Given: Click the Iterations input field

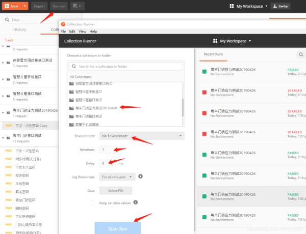Looking at the screenshot, I should tap(107, 150).
